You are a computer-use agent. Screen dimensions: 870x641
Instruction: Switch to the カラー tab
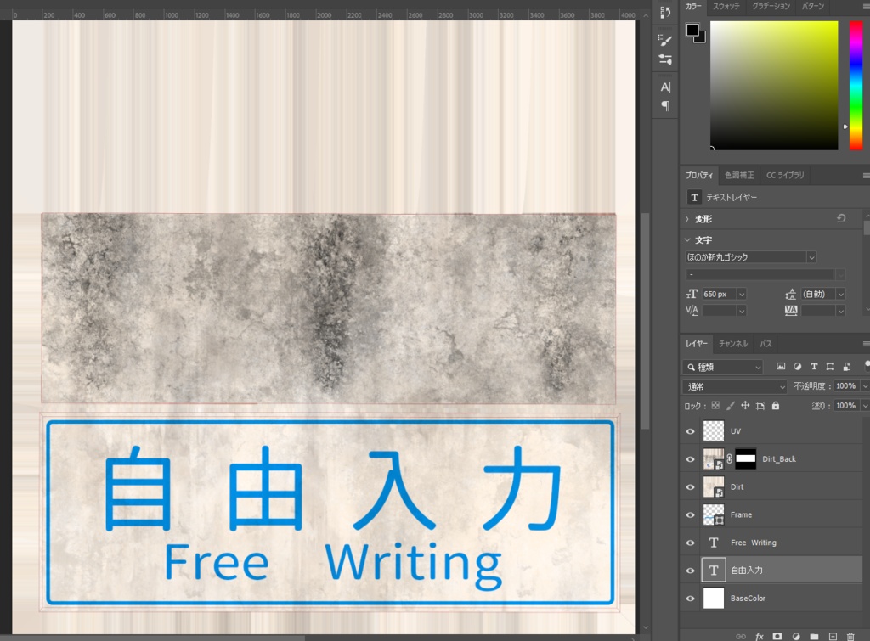click(x=693, y=6)
